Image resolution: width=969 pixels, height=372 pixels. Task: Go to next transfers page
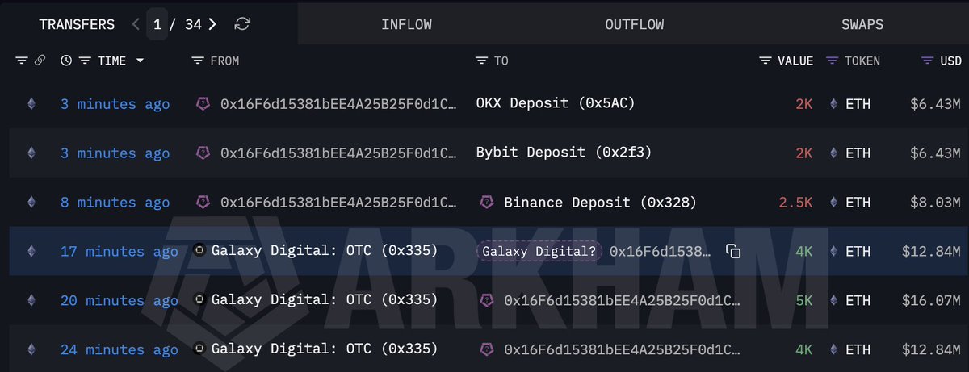coord(212,24)
